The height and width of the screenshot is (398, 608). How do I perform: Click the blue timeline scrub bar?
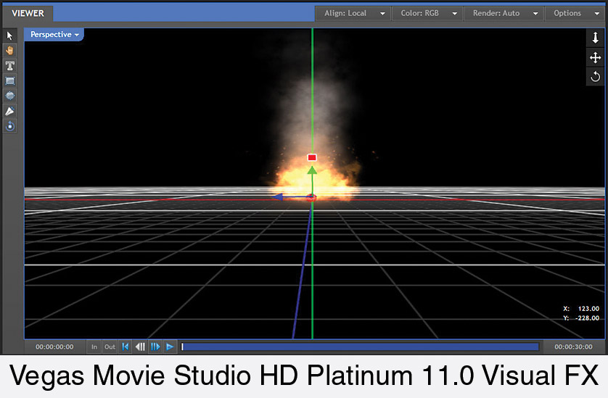coord(360,347)
